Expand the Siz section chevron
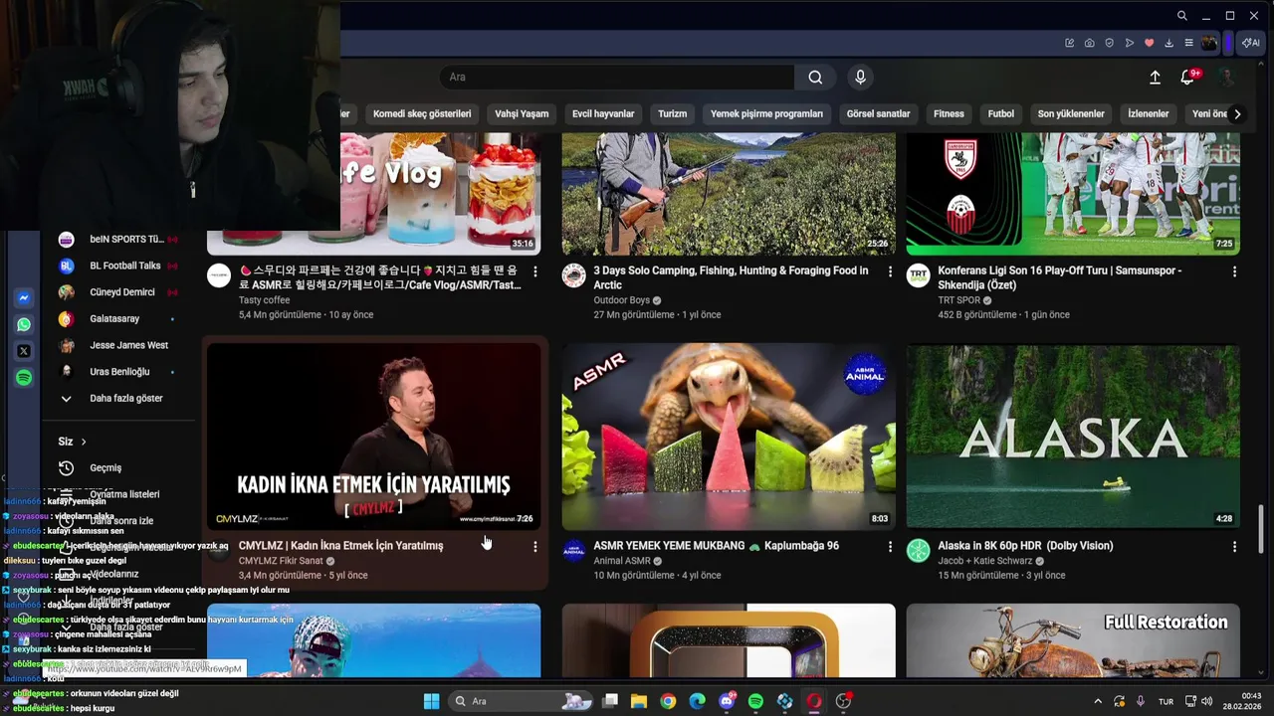The width and height of the screenshot is (1274, 716). [84, 442]
